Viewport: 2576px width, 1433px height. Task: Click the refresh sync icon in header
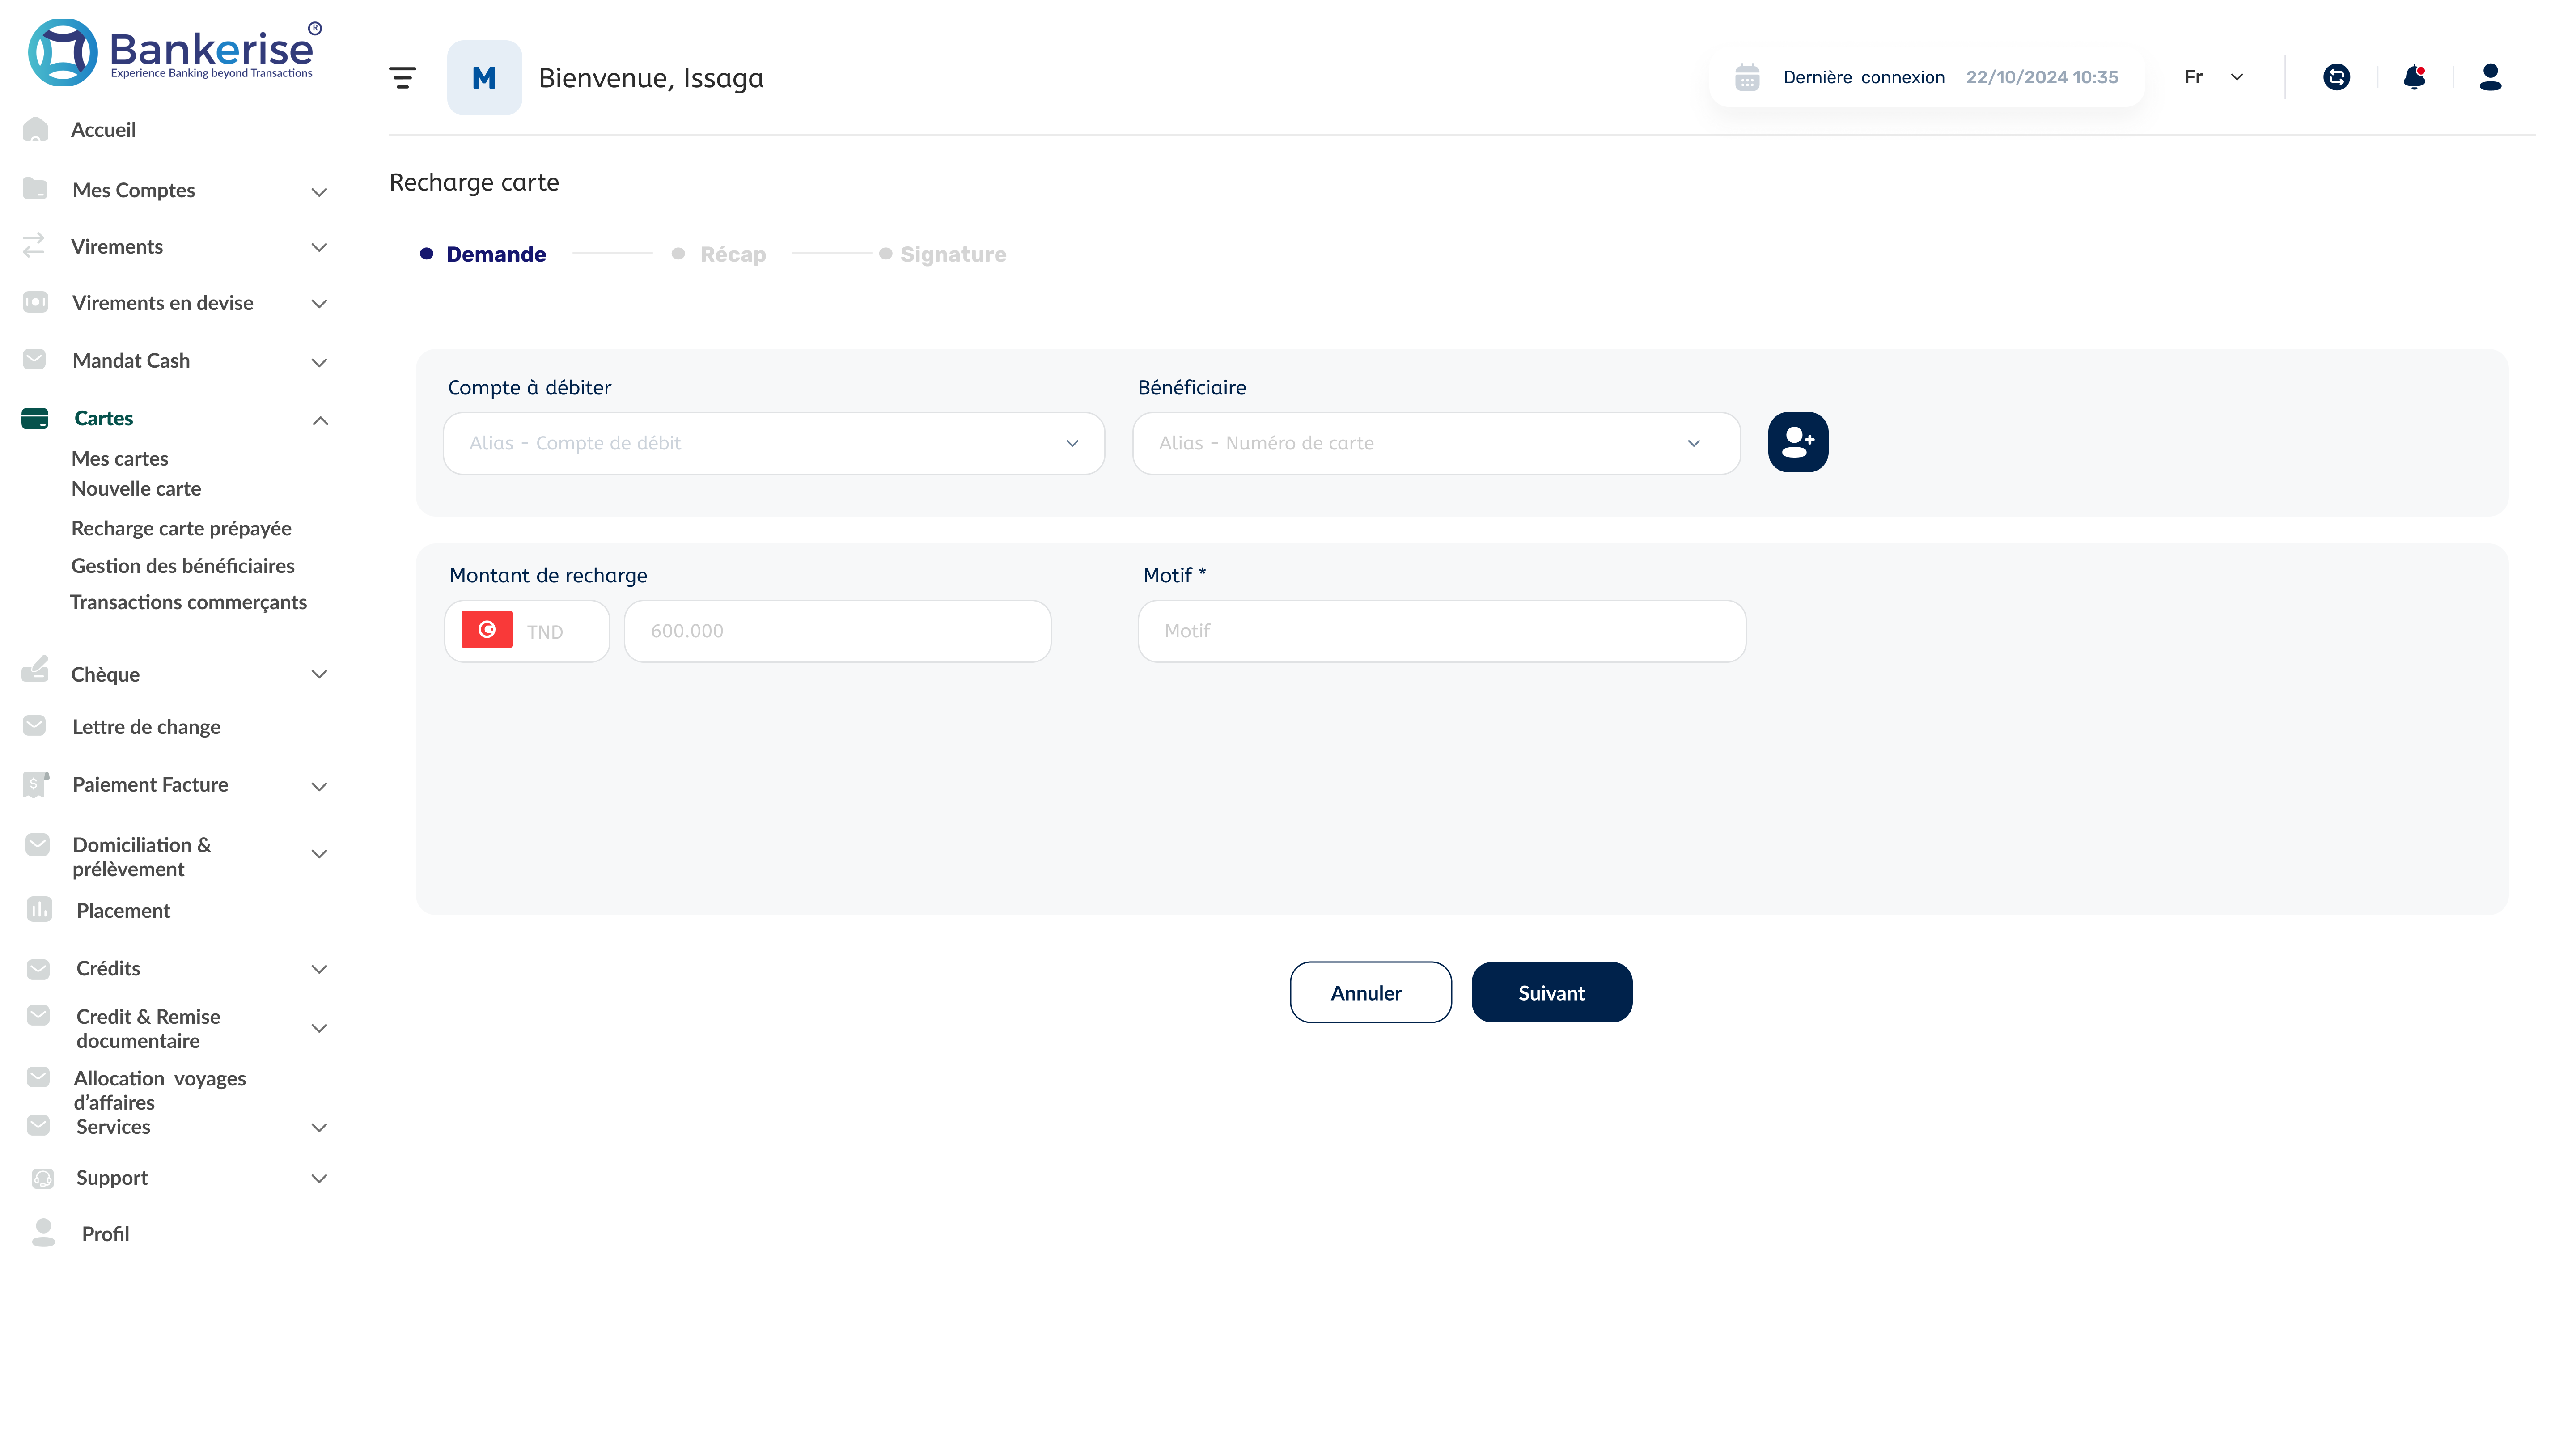pyautogui.click(x=2336, y=77)
